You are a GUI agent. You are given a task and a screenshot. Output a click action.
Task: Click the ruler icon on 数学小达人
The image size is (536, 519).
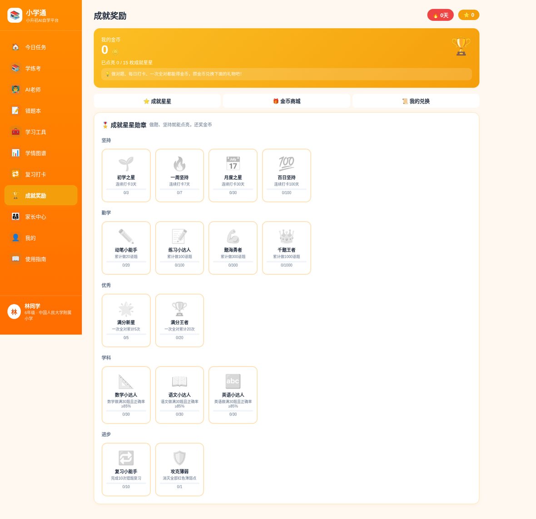[126, 381]
